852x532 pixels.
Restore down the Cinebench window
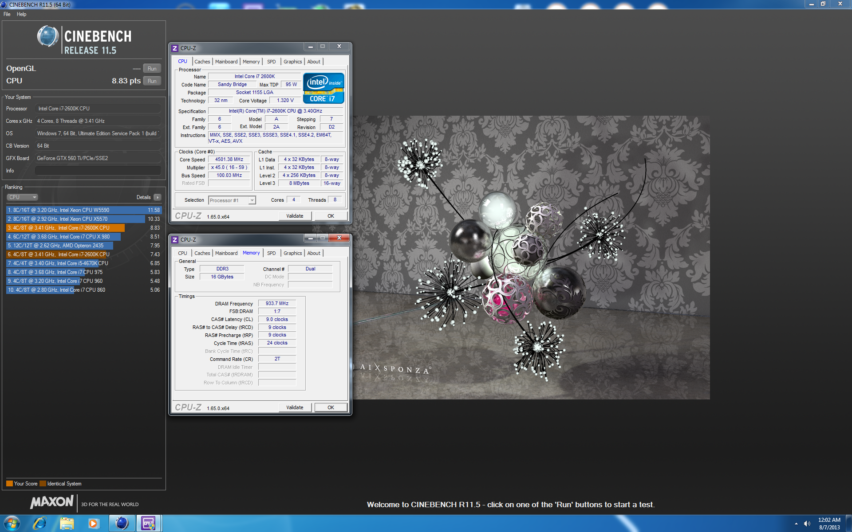[823, 4]
